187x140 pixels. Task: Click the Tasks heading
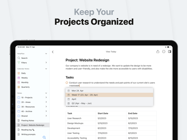click(x=70, y=77)
